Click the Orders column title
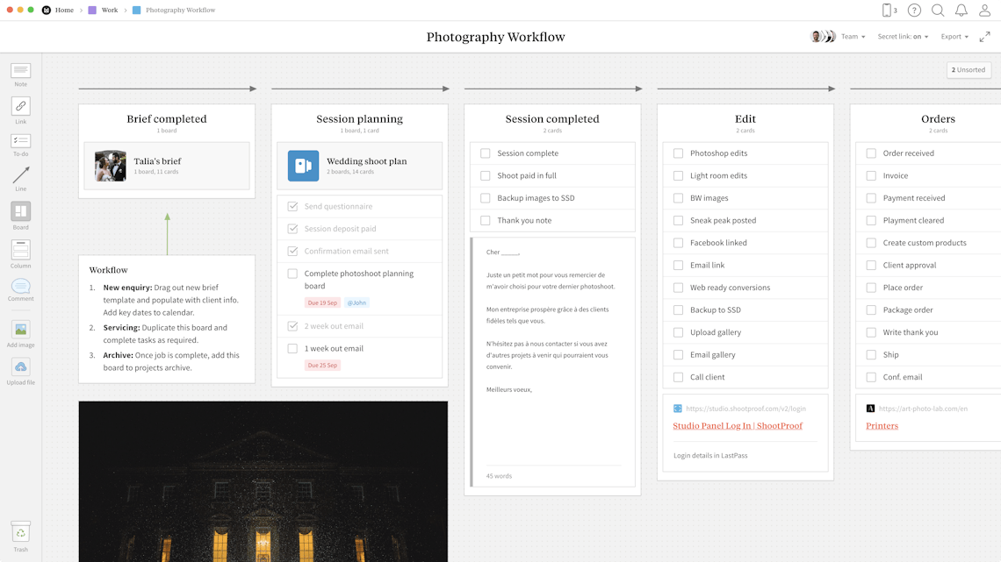 click(x=938, y=119)
